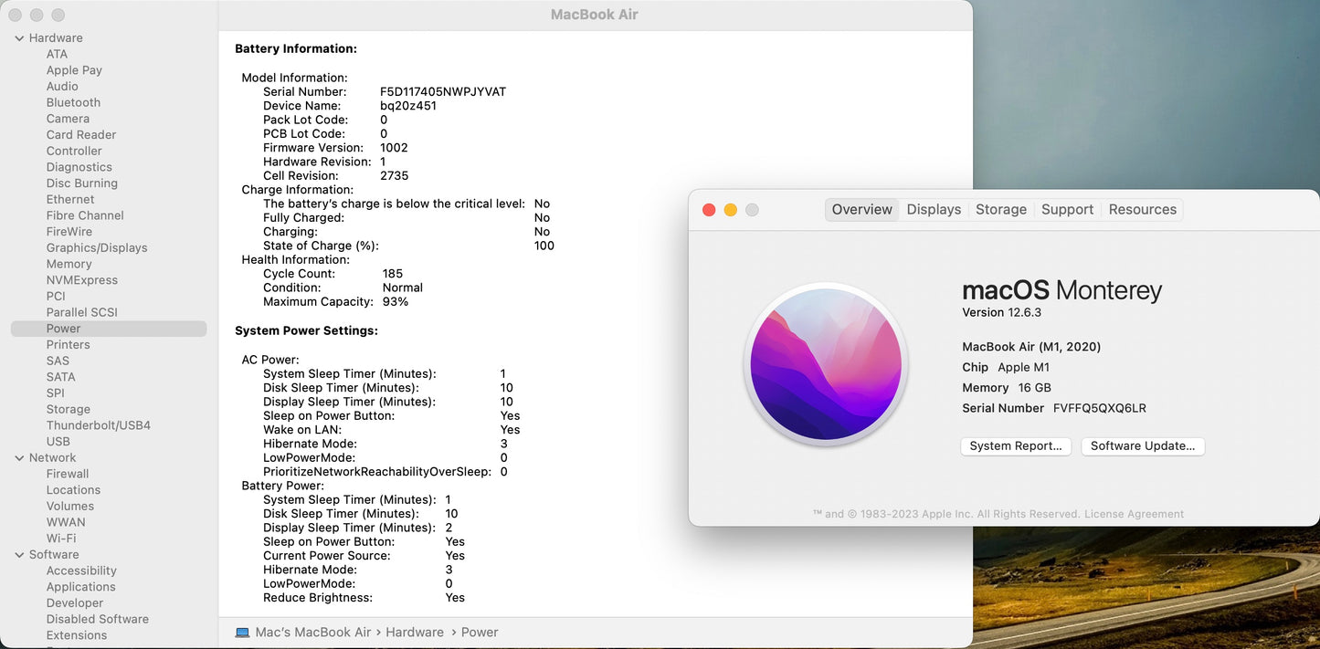Select Graphics/Displays in the sidebar
The height and width of the screenshot is (649, 1320).
[x=97, y=247]
